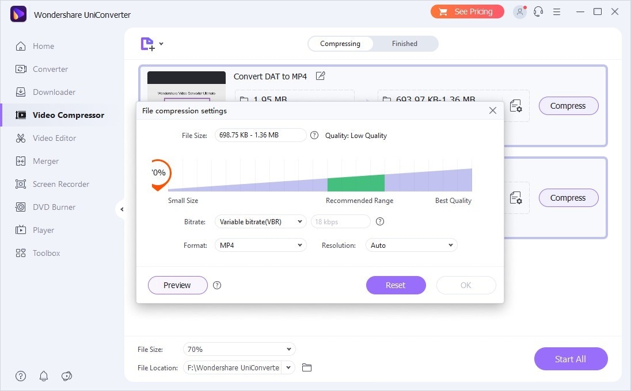The height and width of the screenshot is (391, 631).
Task: Open notifications bell icon
Action: (x=43, y=376)
